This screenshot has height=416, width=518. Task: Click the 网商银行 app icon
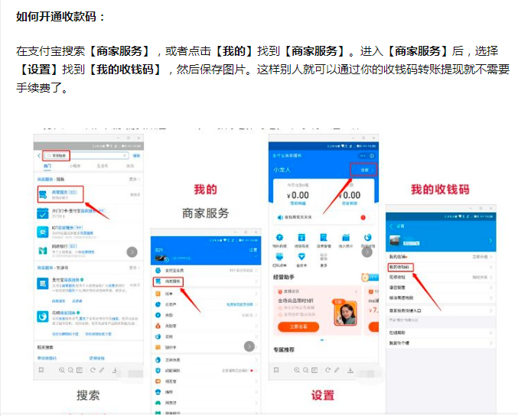(x=44, y=251)
